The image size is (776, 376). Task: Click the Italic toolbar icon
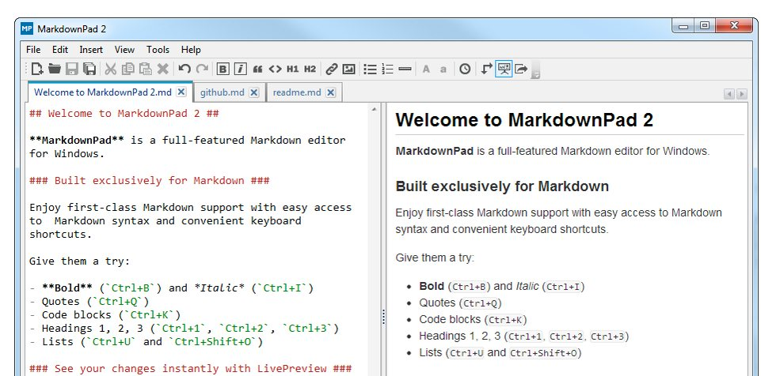pyautogui.click(x=240, y=69)
